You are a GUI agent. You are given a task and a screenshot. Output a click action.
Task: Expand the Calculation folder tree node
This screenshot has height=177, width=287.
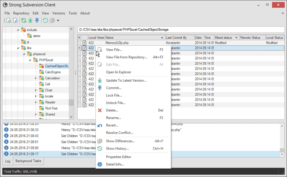tap(36, 78)
